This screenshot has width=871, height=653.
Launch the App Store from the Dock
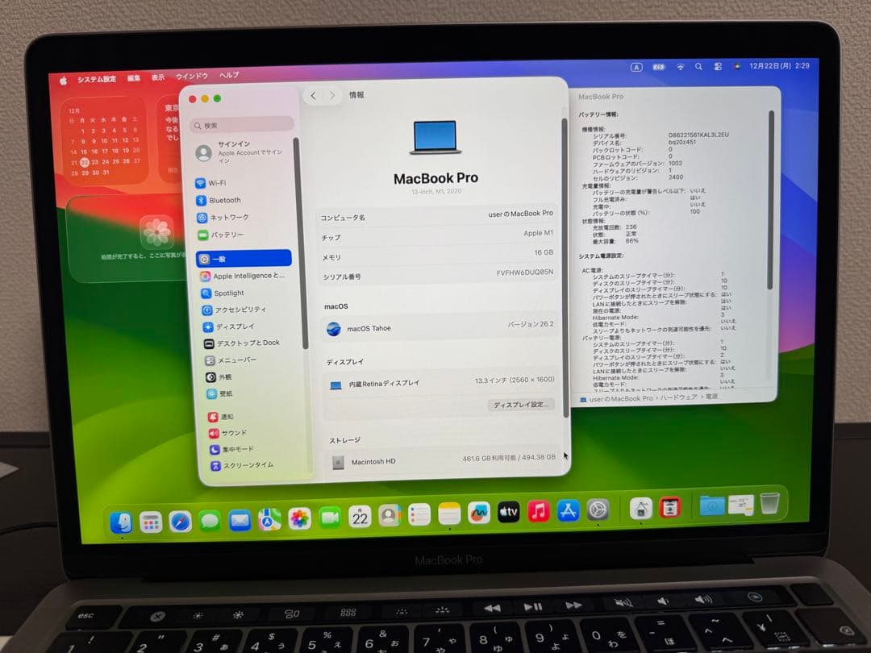tap(567, 510)
